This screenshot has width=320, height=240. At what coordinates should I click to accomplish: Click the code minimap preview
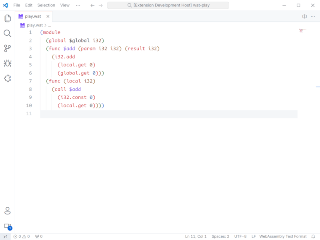click(302, 30)
